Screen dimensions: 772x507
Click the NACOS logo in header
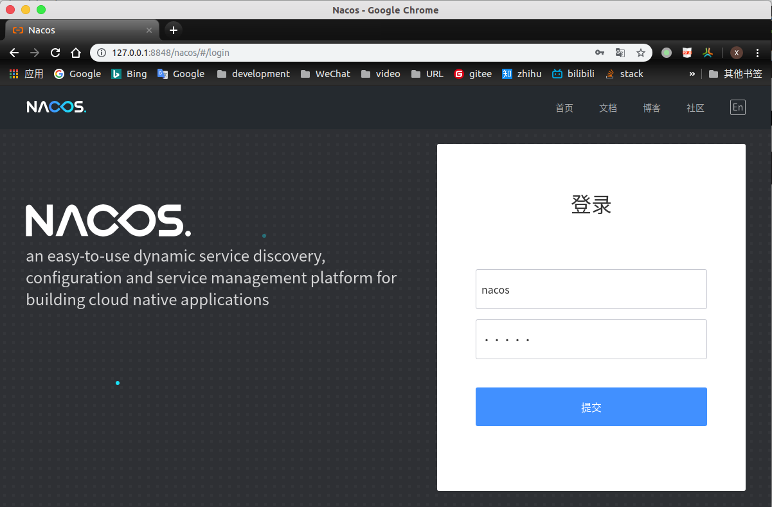(56, 107)
